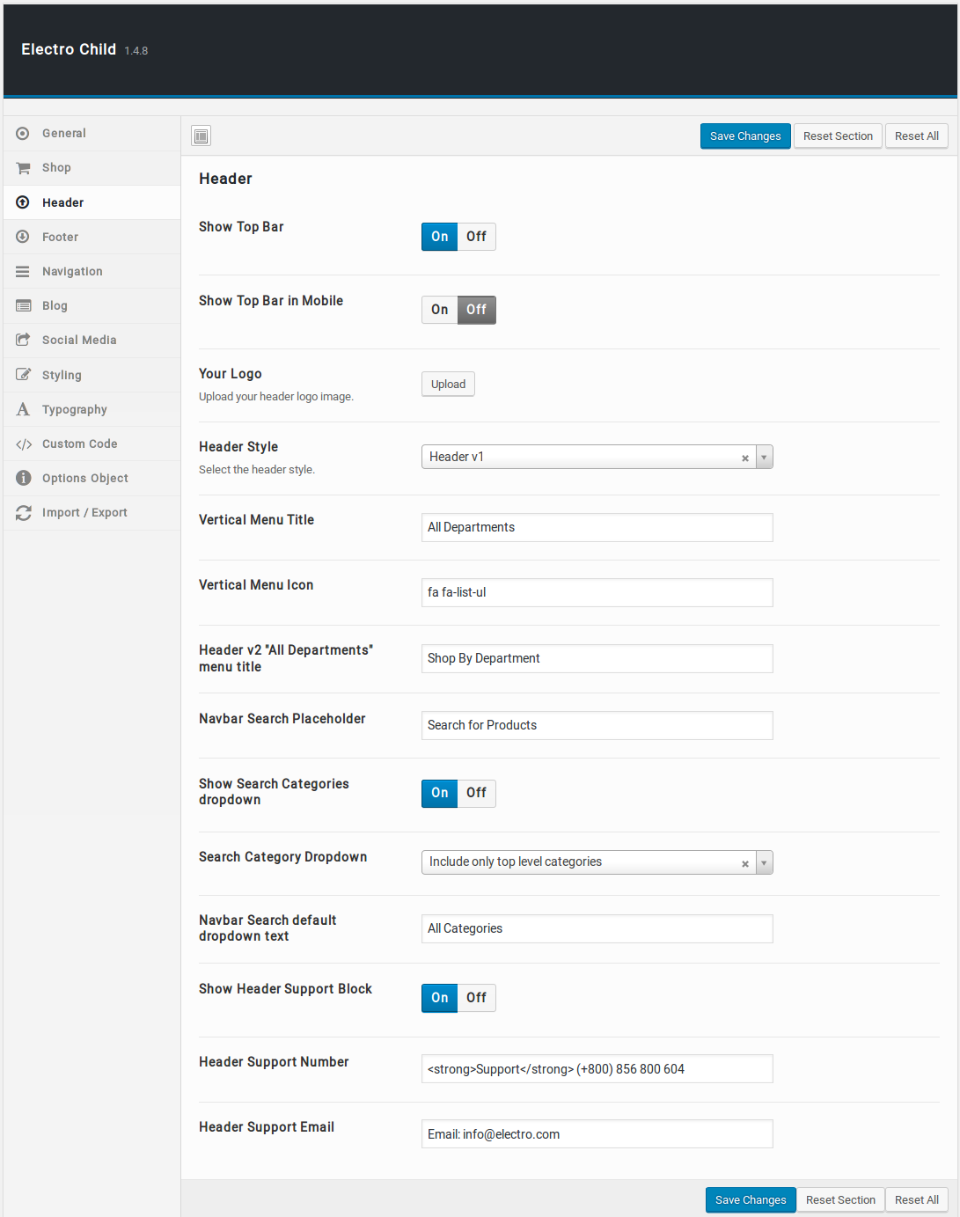Image resolution: width=960 pixels, height=1217 pixels.
Task: Clear the Search Category Dropdown selection x
Action: click(745, 863)
